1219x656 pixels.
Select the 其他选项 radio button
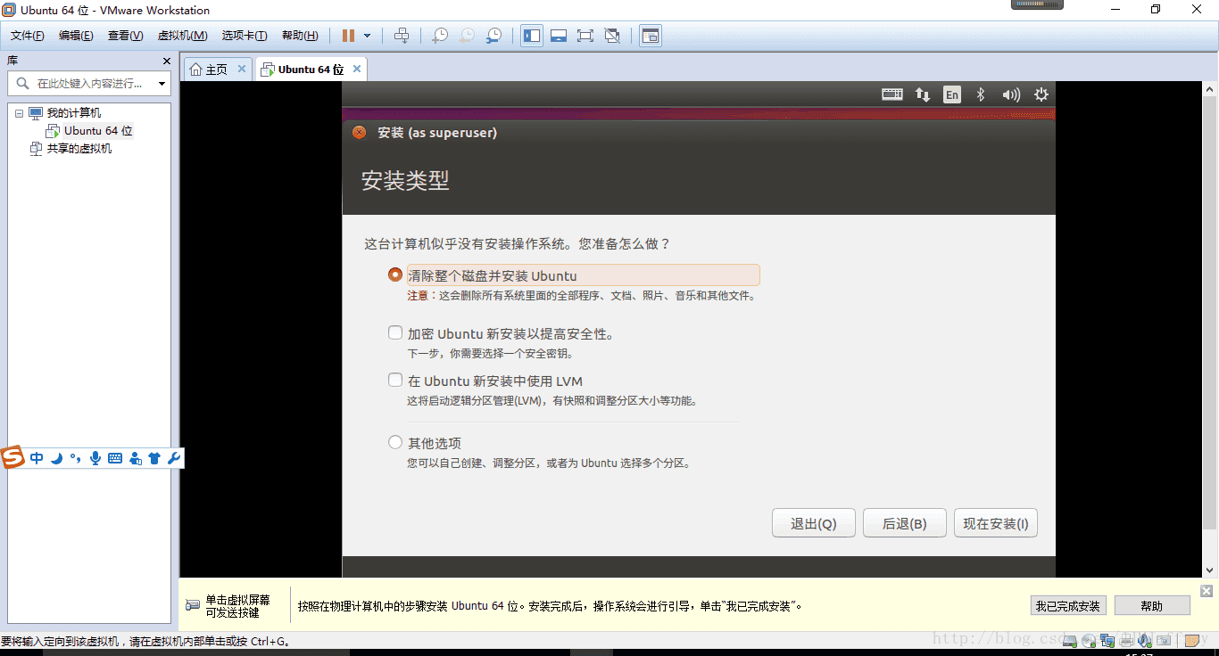pyautogui.click(x=395, y=442)
